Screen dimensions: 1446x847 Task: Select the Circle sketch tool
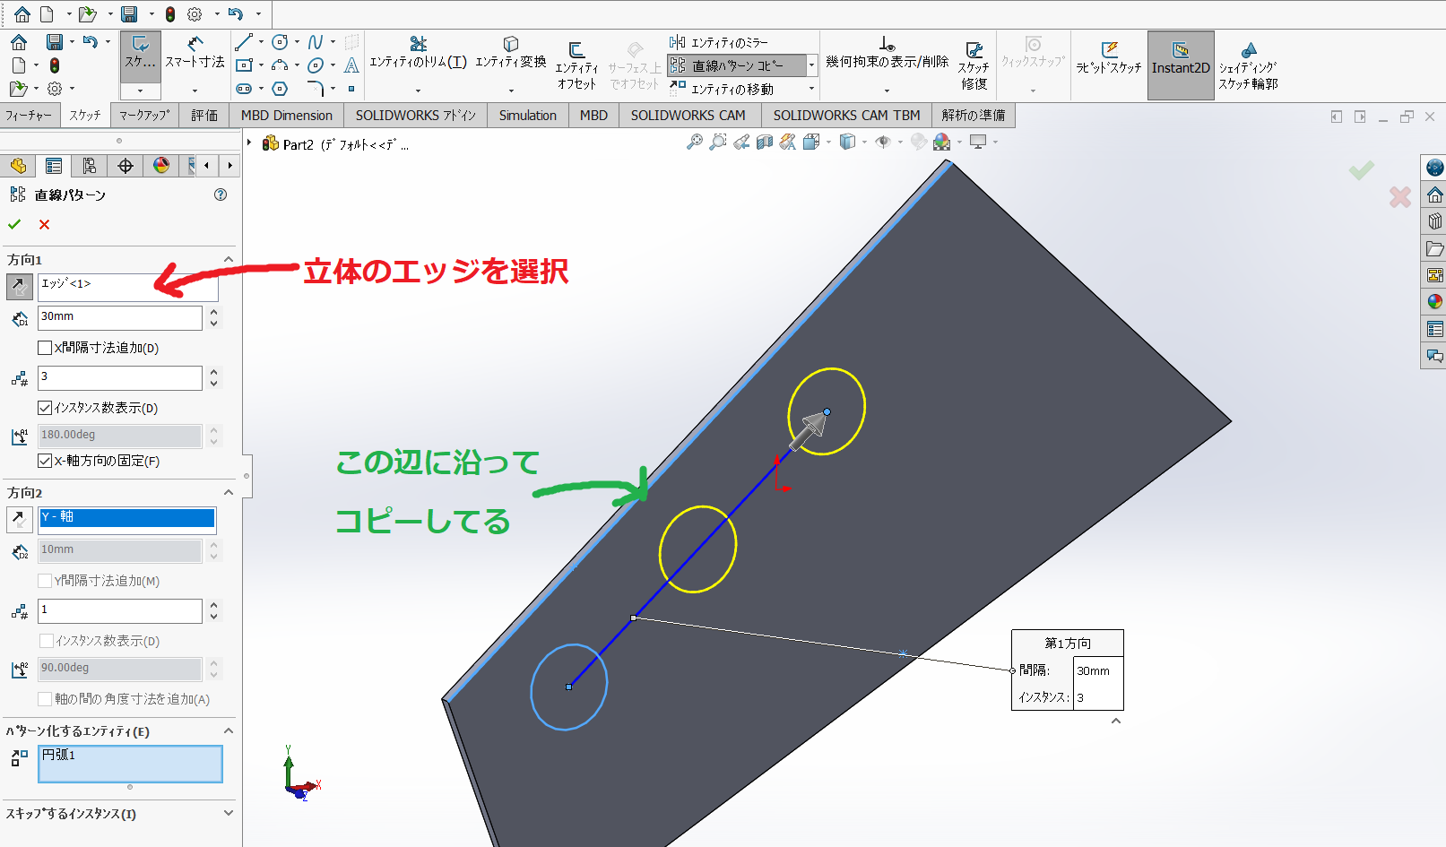coord(280,42)
